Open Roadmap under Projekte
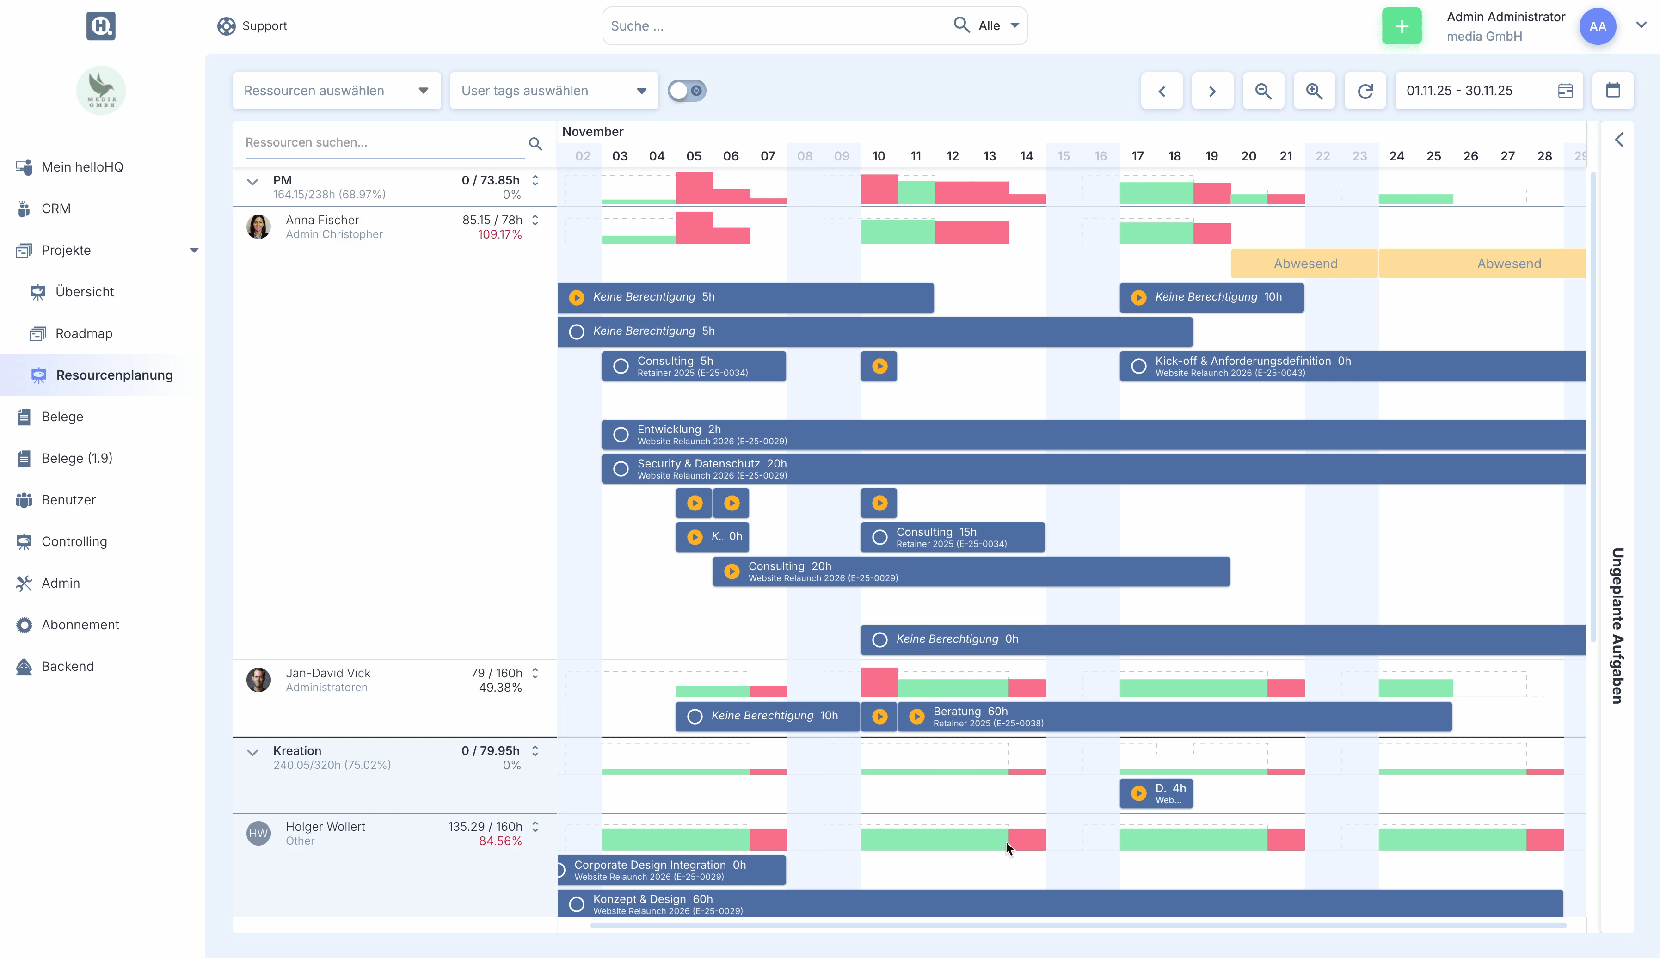The width and height of the screenshot is (1660, 958). pos(84,334)
